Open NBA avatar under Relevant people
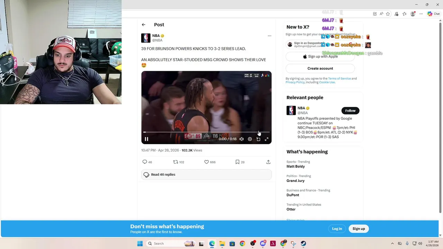 point(291,110)
